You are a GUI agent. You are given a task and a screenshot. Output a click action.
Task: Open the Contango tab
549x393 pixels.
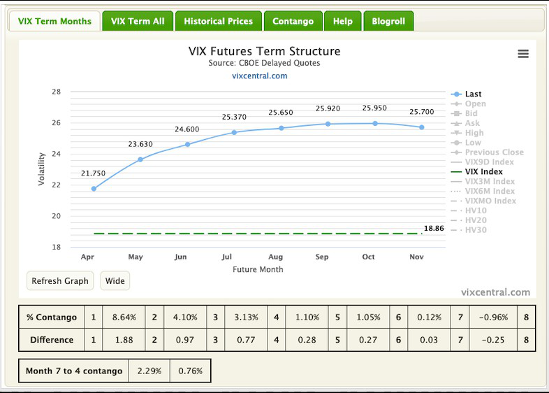(x=293, y=21)
